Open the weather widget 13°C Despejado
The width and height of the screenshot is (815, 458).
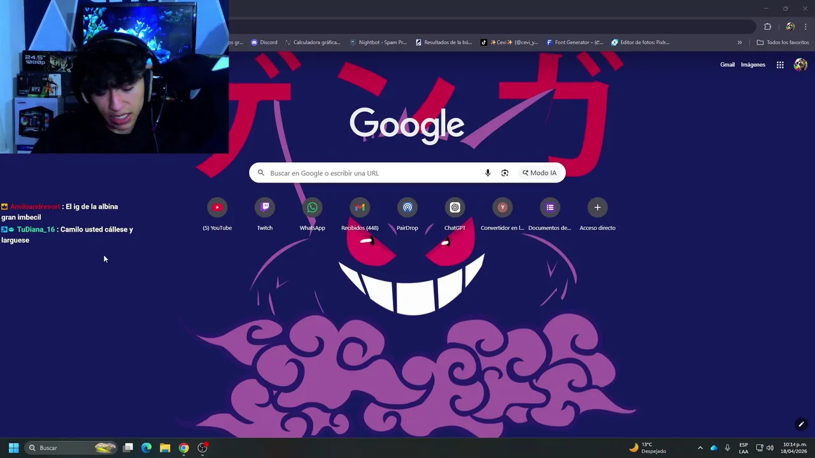(x=648, y=448)
